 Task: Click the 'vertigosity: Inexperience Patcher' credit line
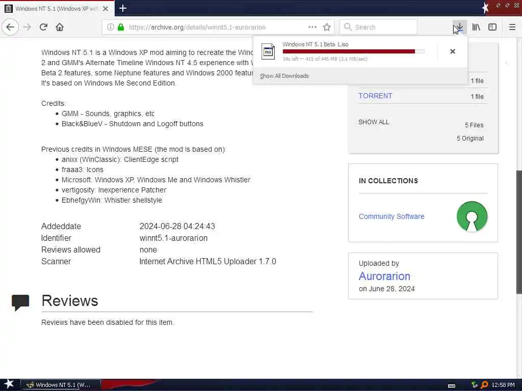coord(114,190)
